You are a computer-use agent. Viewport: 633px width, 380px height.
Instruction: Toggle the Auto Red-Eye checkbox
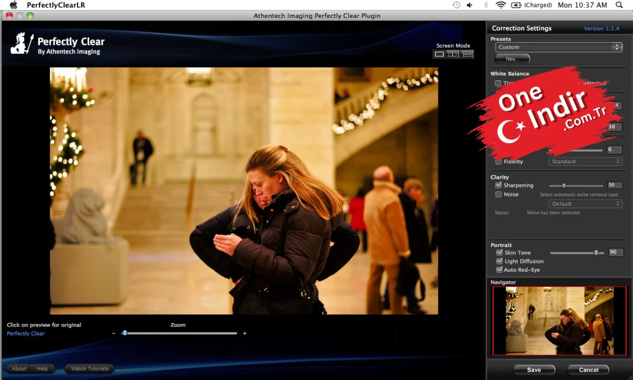click(500, 270)
